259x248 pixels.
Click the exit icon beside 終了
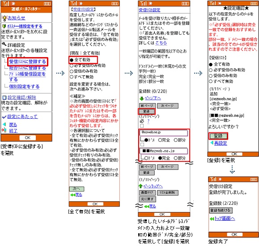click(4, 130)
